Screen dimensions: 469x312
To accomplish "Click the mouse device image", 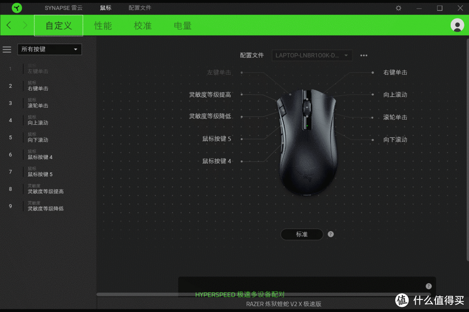I will [x=307, y=142].
